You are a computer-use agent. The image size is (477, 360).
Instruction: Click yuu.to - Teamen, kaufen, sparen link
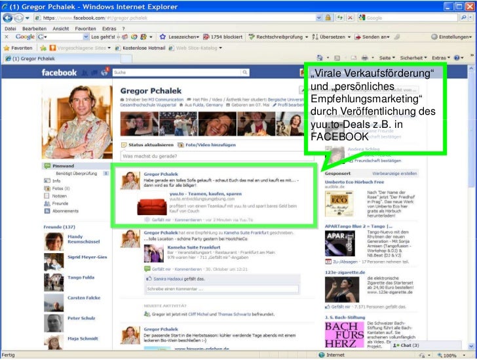(206, 193)
